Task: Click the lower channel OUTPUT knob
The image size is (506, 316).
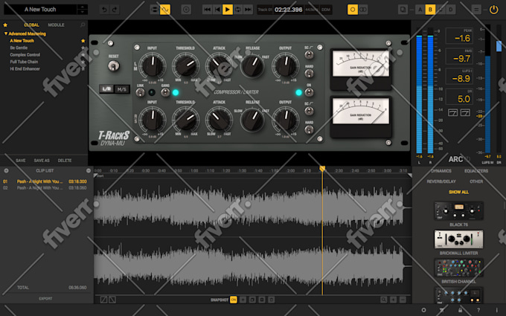Action: (x=286, y=119)
